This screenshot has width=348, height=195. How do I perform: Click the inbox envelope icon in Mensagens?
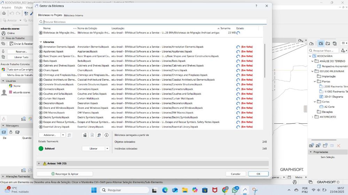point(4,132)
